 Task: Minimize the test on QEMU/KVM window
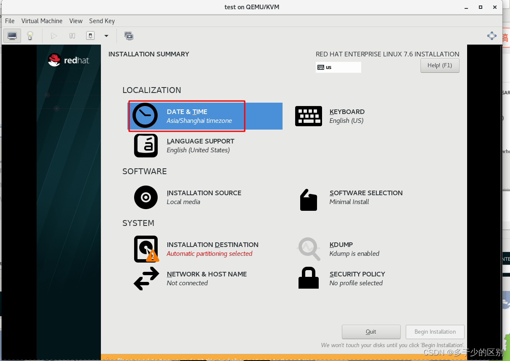[466, 7]
